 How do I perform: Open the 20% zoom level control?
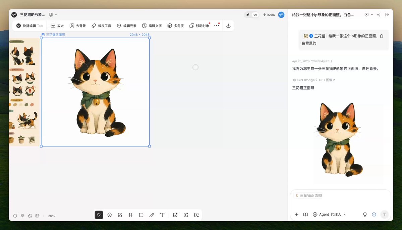52,216
